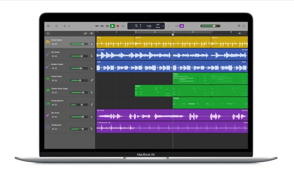Solo the Modern Stack track
Screen dimensions: 294x176
click(x=56, y=68)
